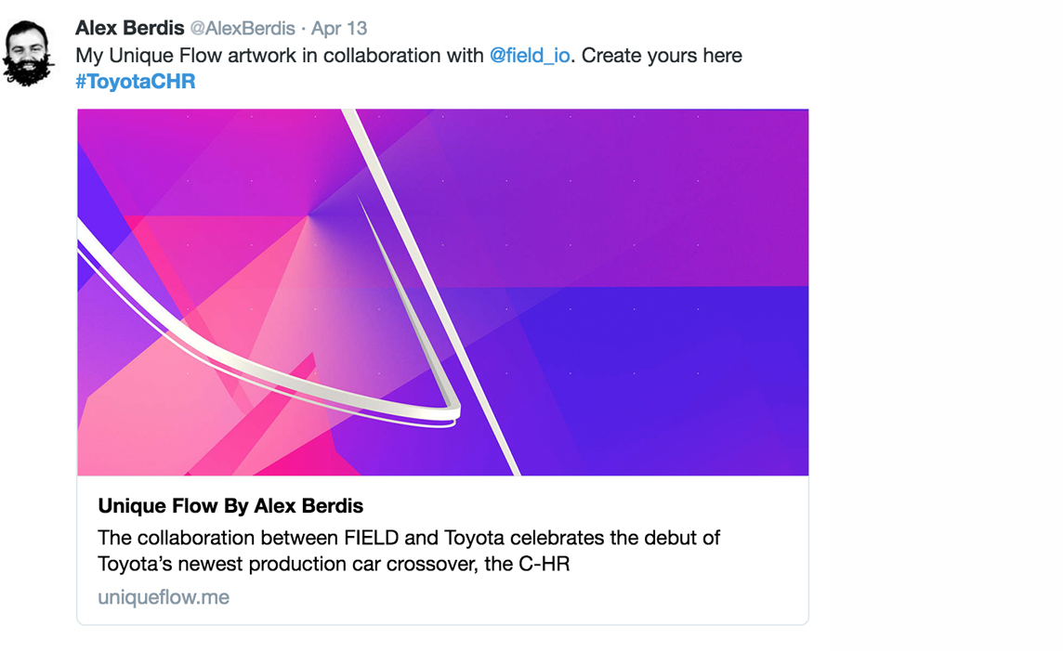Open the @AlexBerdis handle link
Viewport: 1063px width, 651px height.
pyautogui.click(x=243, y=29)
